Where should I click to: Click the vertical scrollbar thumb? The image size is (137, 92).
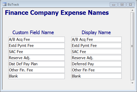(132, 46)
